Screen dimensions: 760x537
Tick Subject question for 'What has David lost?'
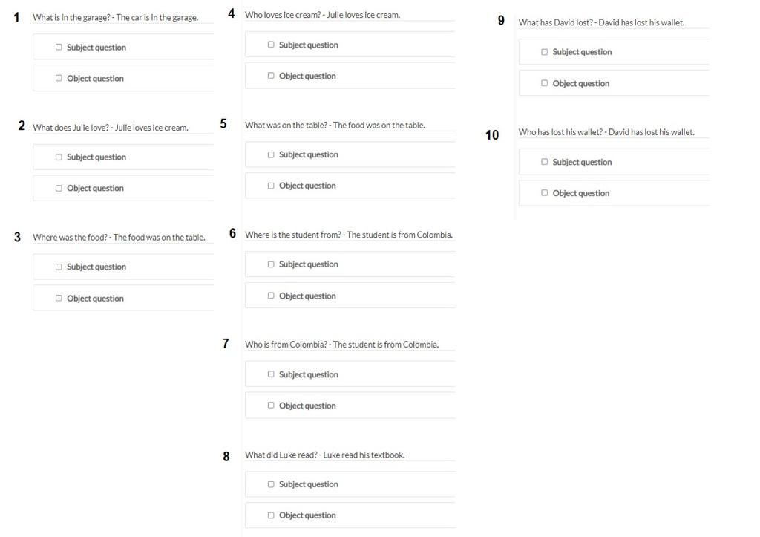[x=544, y=52]
